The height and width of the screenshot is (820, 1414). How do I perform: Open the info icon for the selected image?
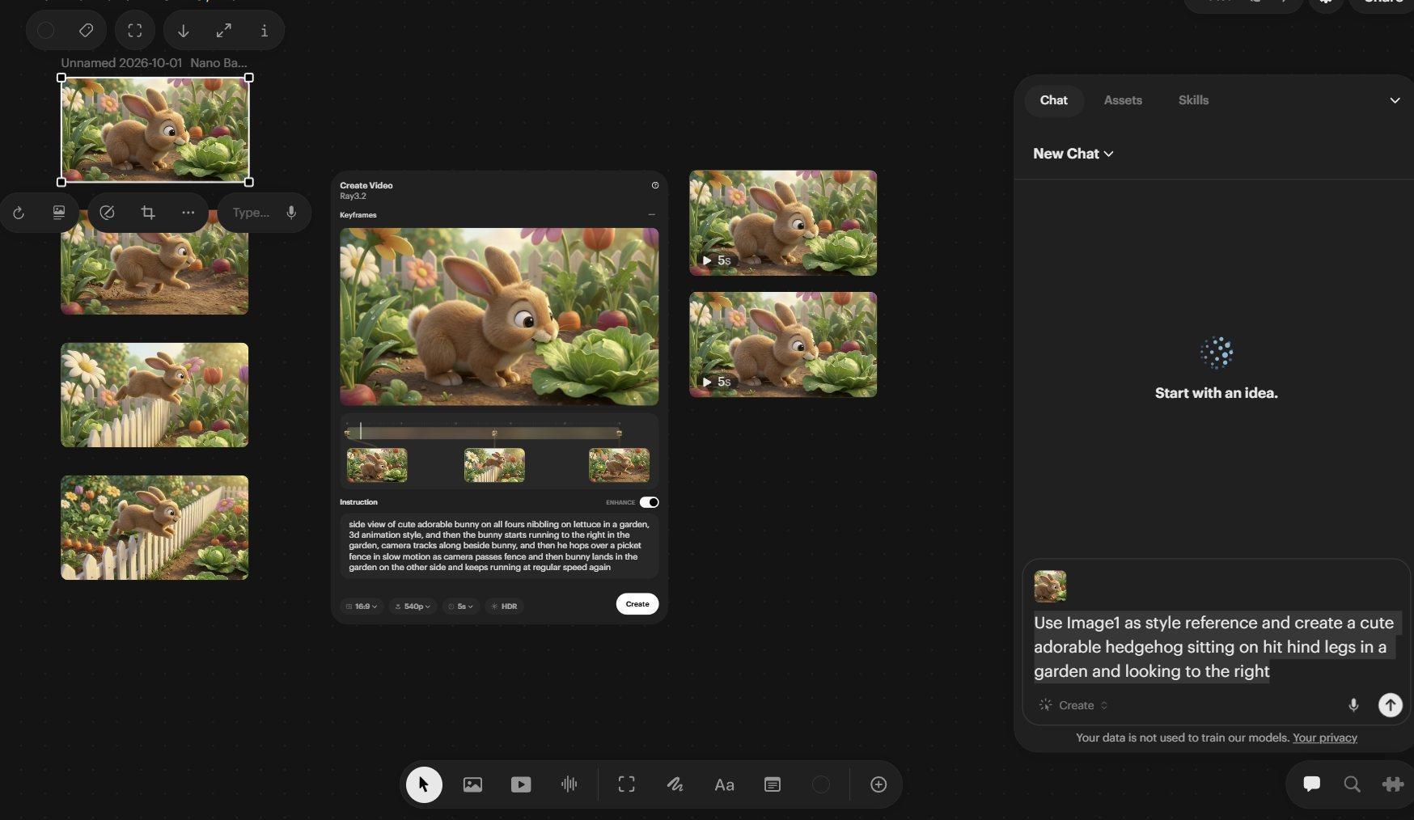point(264,31)
